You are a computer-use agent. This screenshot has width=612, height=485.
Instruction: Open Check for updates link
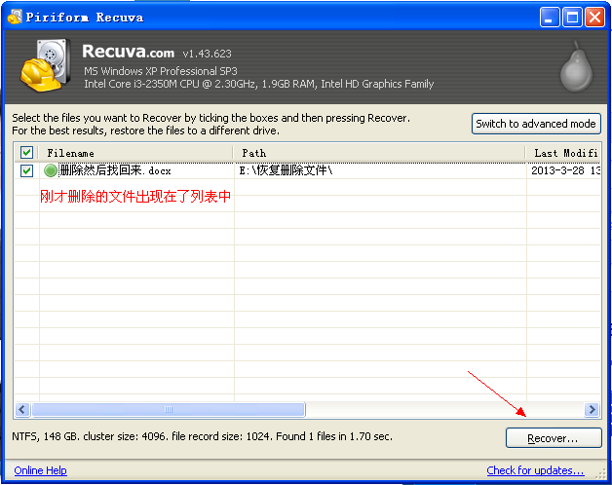(x=535, y=470)
